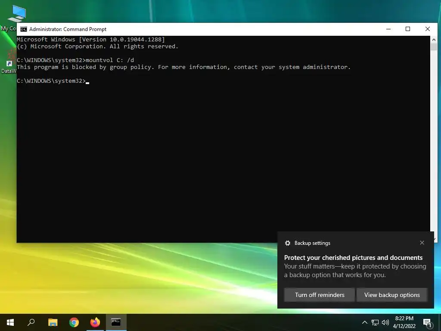Show hidden system tray icons

(x=364, y=322)
